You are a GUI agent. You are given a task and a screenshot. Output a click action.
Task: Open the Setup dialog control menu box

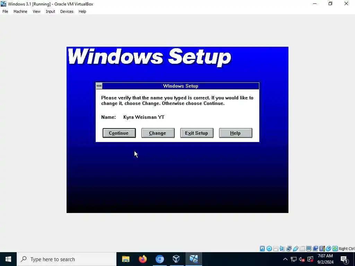click(x=99, y=86)
